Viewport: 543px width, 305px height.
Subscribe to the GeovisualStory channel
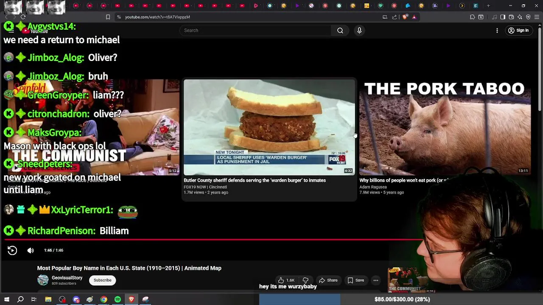[102, 280]
